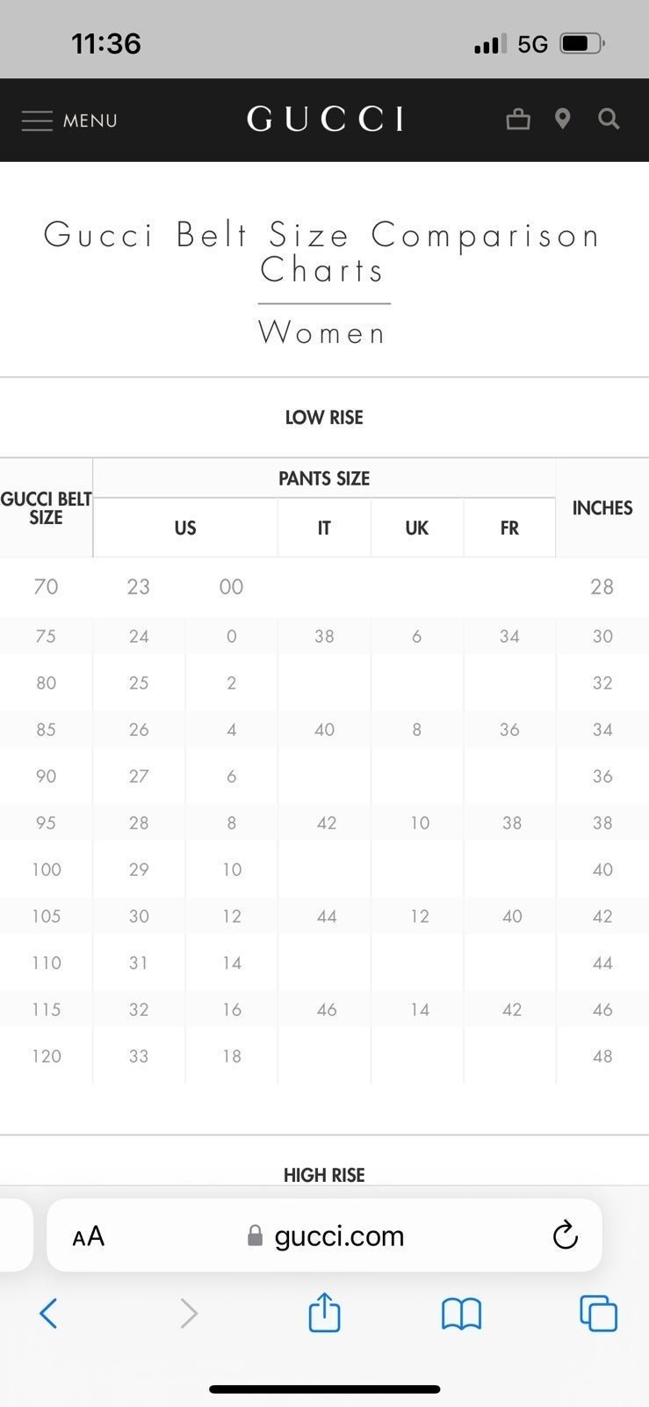Open the Safari bookmarks book icon
This screenshot has width=649, height=1407.
pyautogui.click(x=461, y=1315)
